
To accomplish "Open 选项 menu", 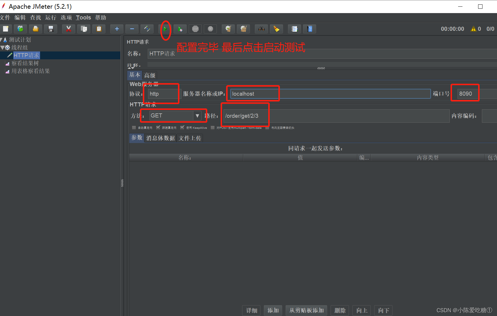I will 66,17.
